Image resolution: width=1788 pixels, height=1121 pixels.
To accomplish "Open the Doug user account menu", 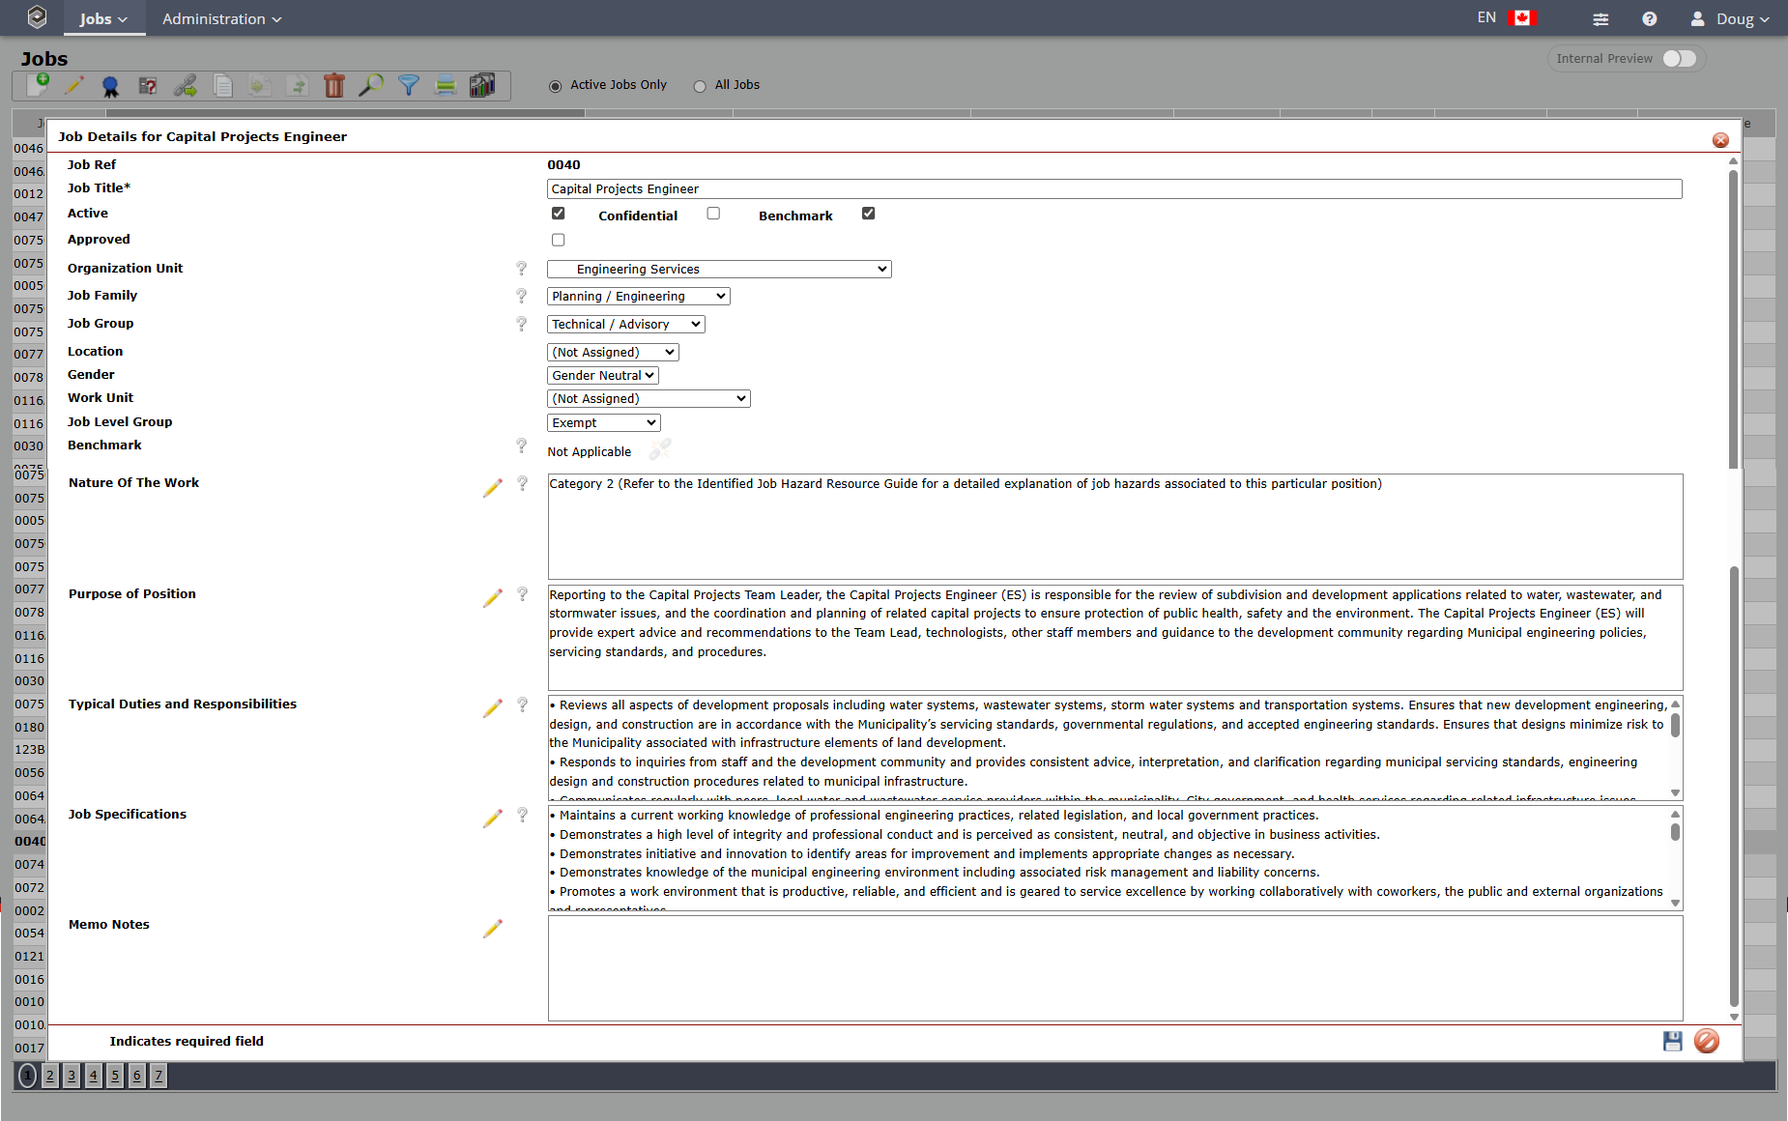I will pyautogui.click(x=1731, y=18).
